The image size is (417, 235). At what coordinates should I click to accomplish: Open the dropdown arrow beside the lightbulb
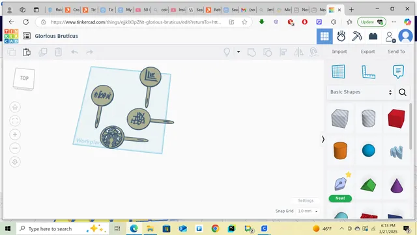[x=238, y=52]
